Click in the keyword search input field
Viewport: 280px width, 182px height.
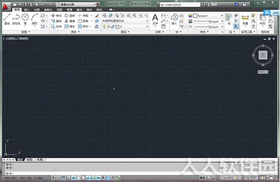coord(180,5)
